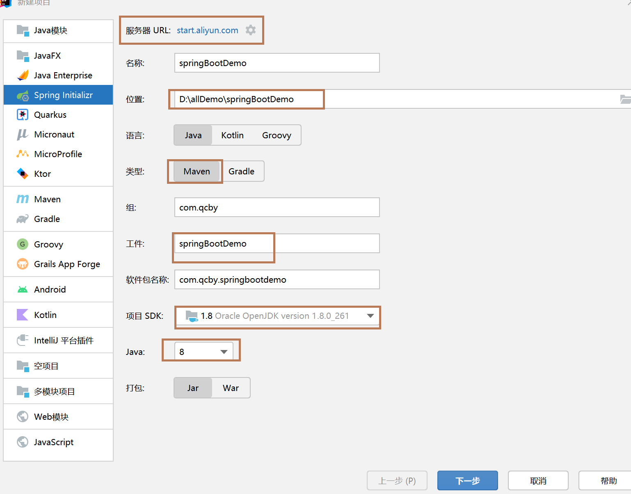631x494 pixels.
Task: Click the 软件包名称 field
Action: point(277,279)
